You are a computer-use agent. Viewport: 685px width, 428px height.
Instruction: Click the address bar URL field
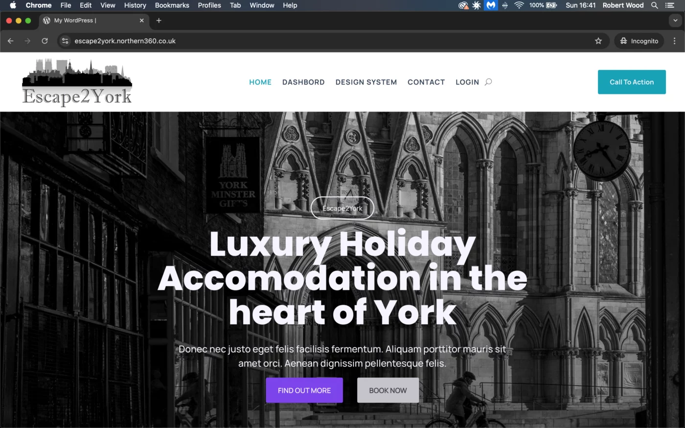click(x=333, y=41)
